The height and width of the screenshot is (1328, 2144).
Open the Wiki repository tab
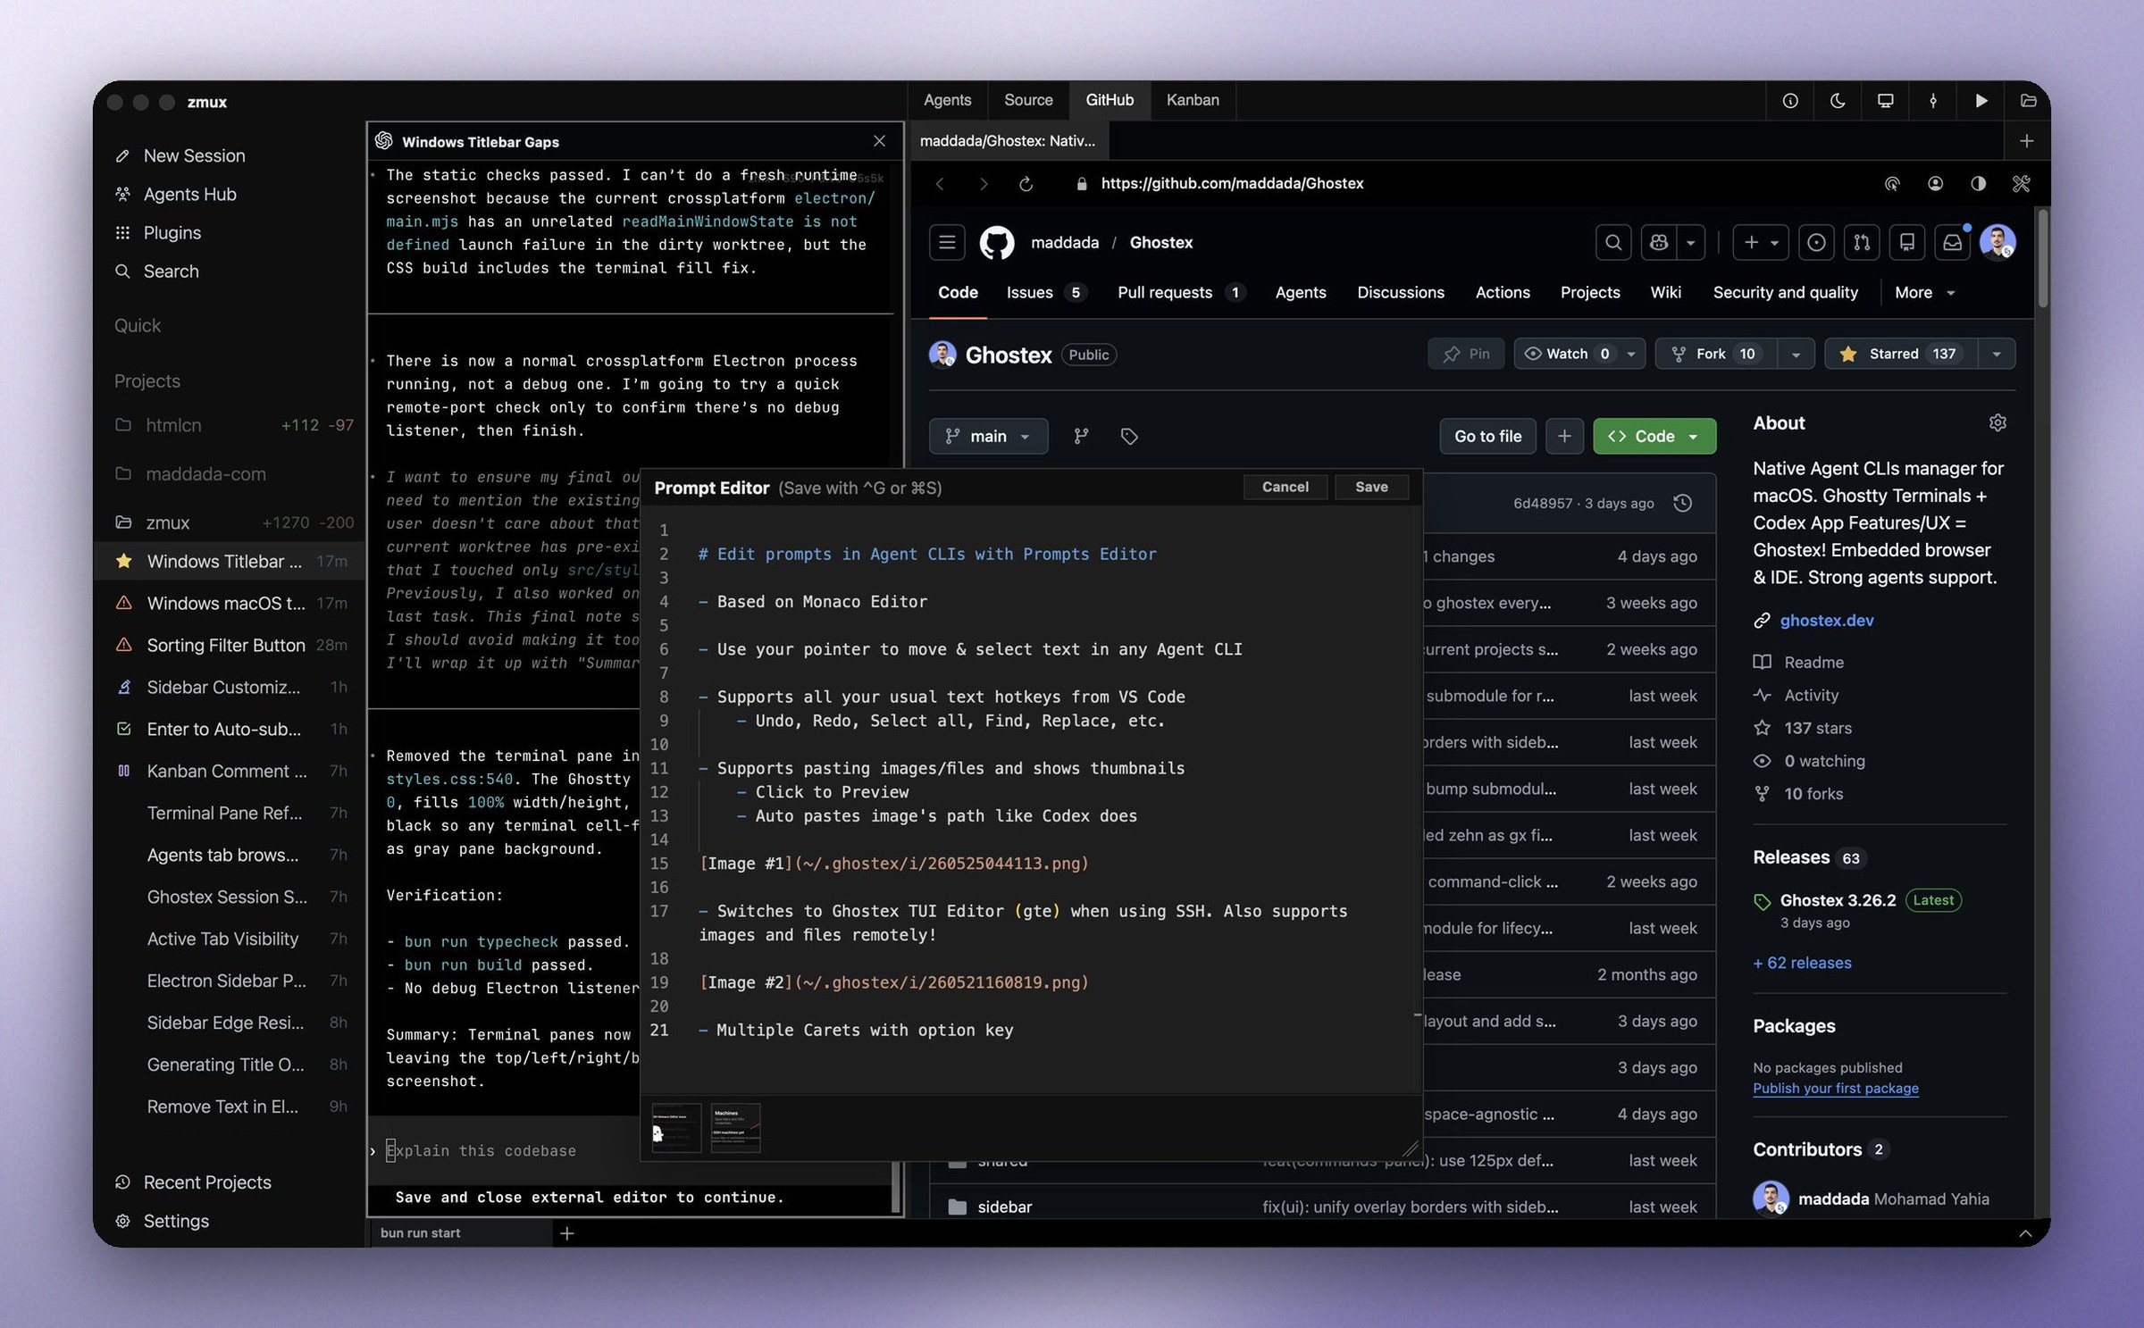(x=1665, y=293)
